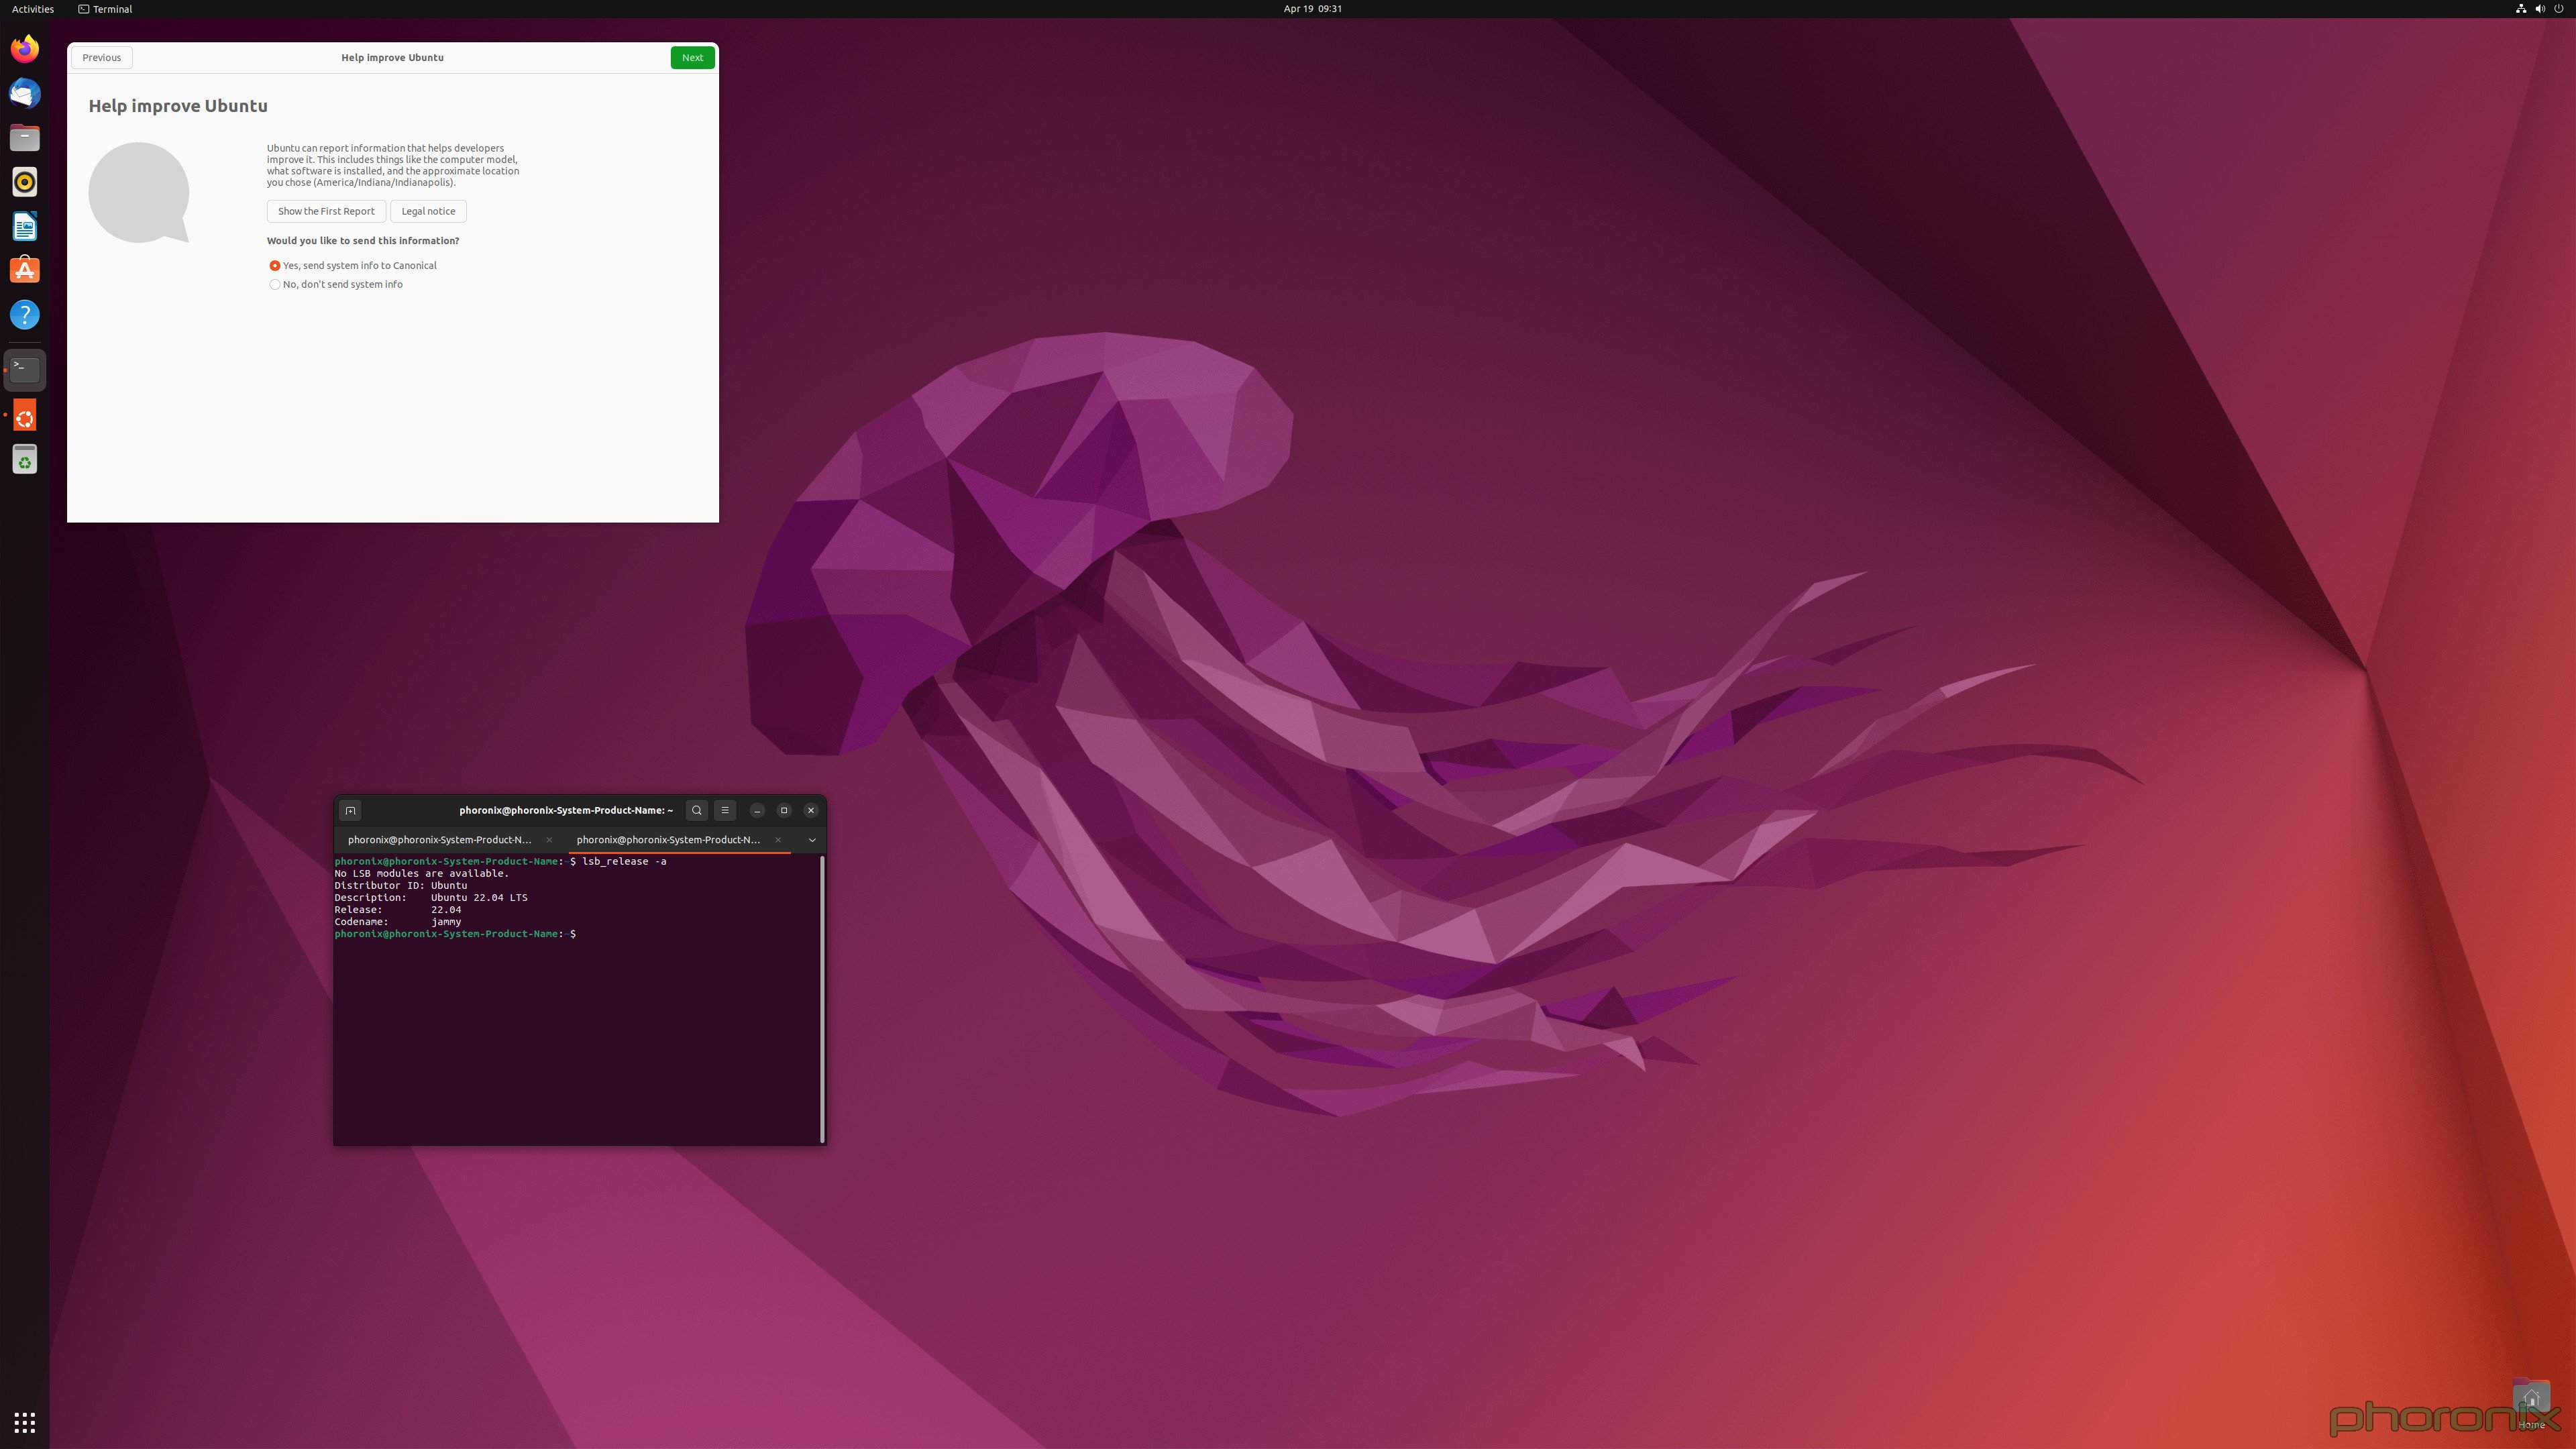Image resolution: width=2576 pixels, height=1449 pixels.
Task: Click the Terminal icon in dock
Action: click(x=25, y=368)
